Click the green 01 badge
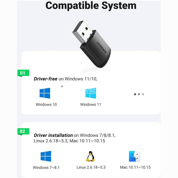178x178 pixels. pyautogui.click(x=23, y=73)
